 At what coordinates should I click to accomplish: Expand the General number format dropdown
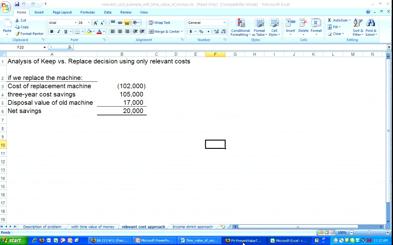pos(224,23)
